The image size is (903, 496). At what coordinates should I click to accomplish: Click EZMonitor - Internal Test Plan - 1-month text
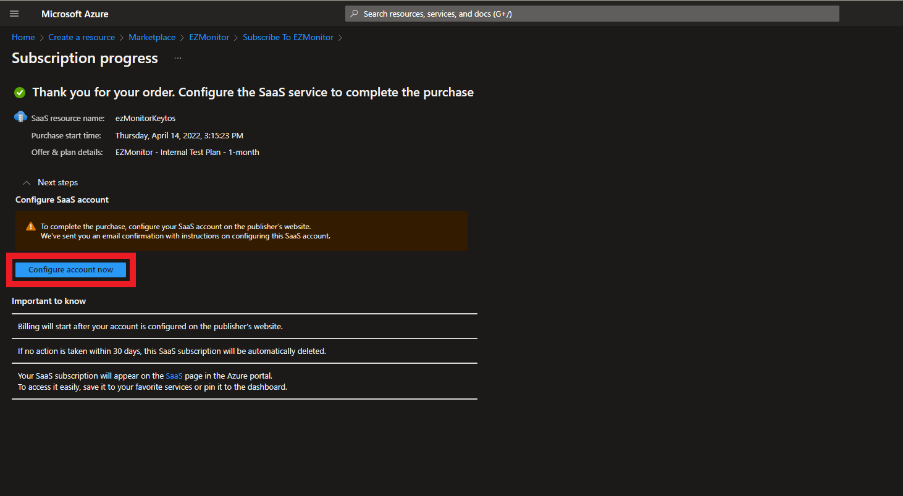coord(187,152)
